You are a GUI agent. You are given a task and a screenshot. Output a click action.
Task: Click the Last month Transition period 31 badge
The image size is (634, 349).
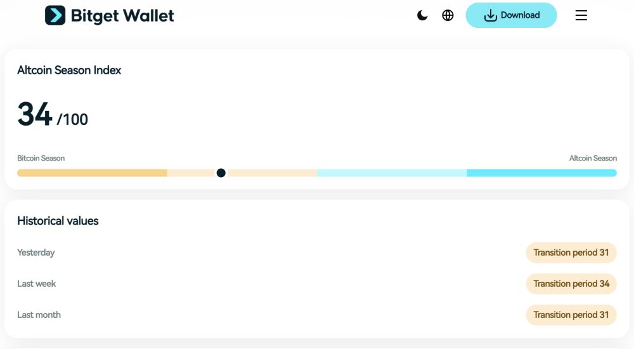[x=571, y=315]
